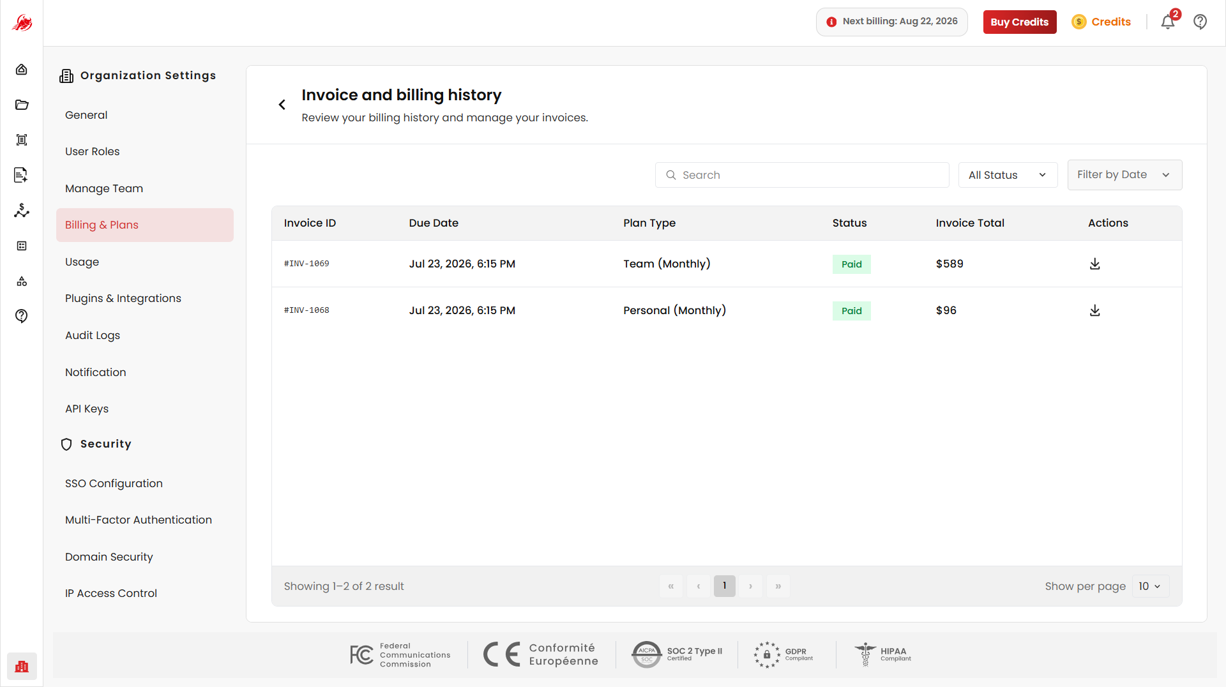Select Billing & Plans
This screenshot has width=1226, height=687.
145,225
